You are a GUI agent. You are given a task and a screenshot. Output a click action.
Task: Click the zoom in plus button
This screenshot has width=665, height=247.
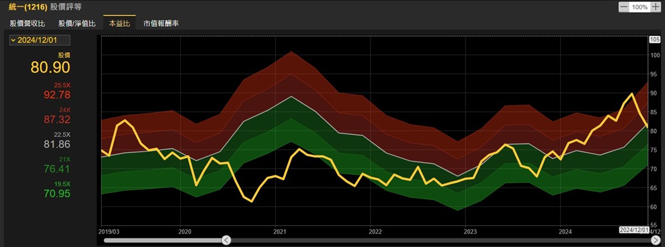pos(655,7)
